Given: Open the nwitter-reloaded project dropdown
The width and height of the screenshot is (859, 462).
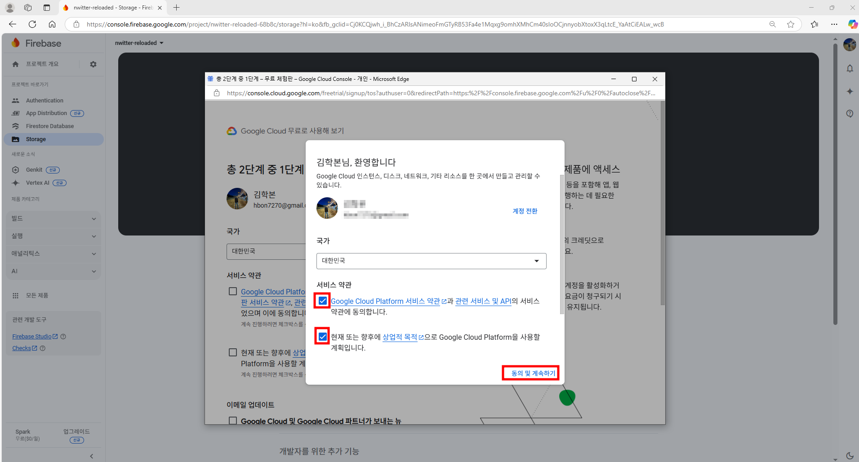Looking at the screenshot, I should point(139,43).
